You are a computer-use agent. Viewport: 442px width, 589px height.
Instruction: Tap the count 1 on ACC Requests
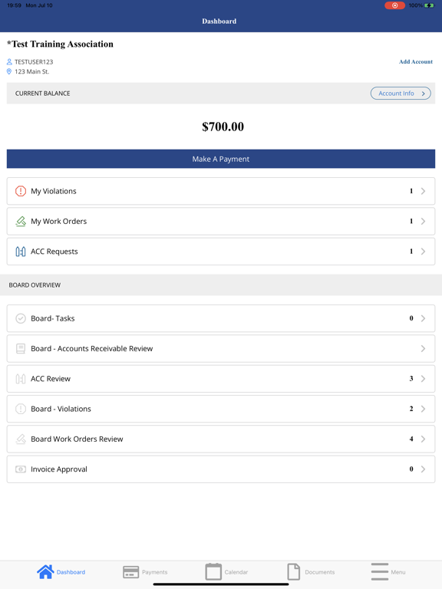[411, 252]
